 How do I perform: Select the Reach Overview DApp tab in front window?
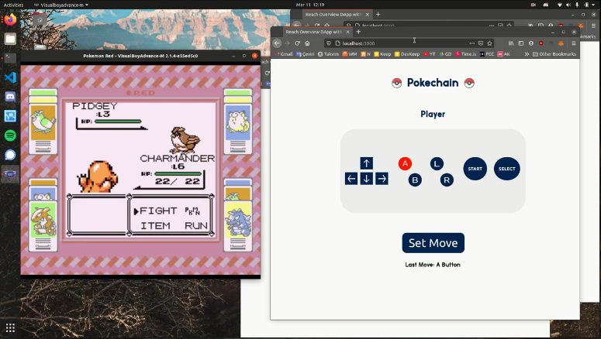[317, 32]
